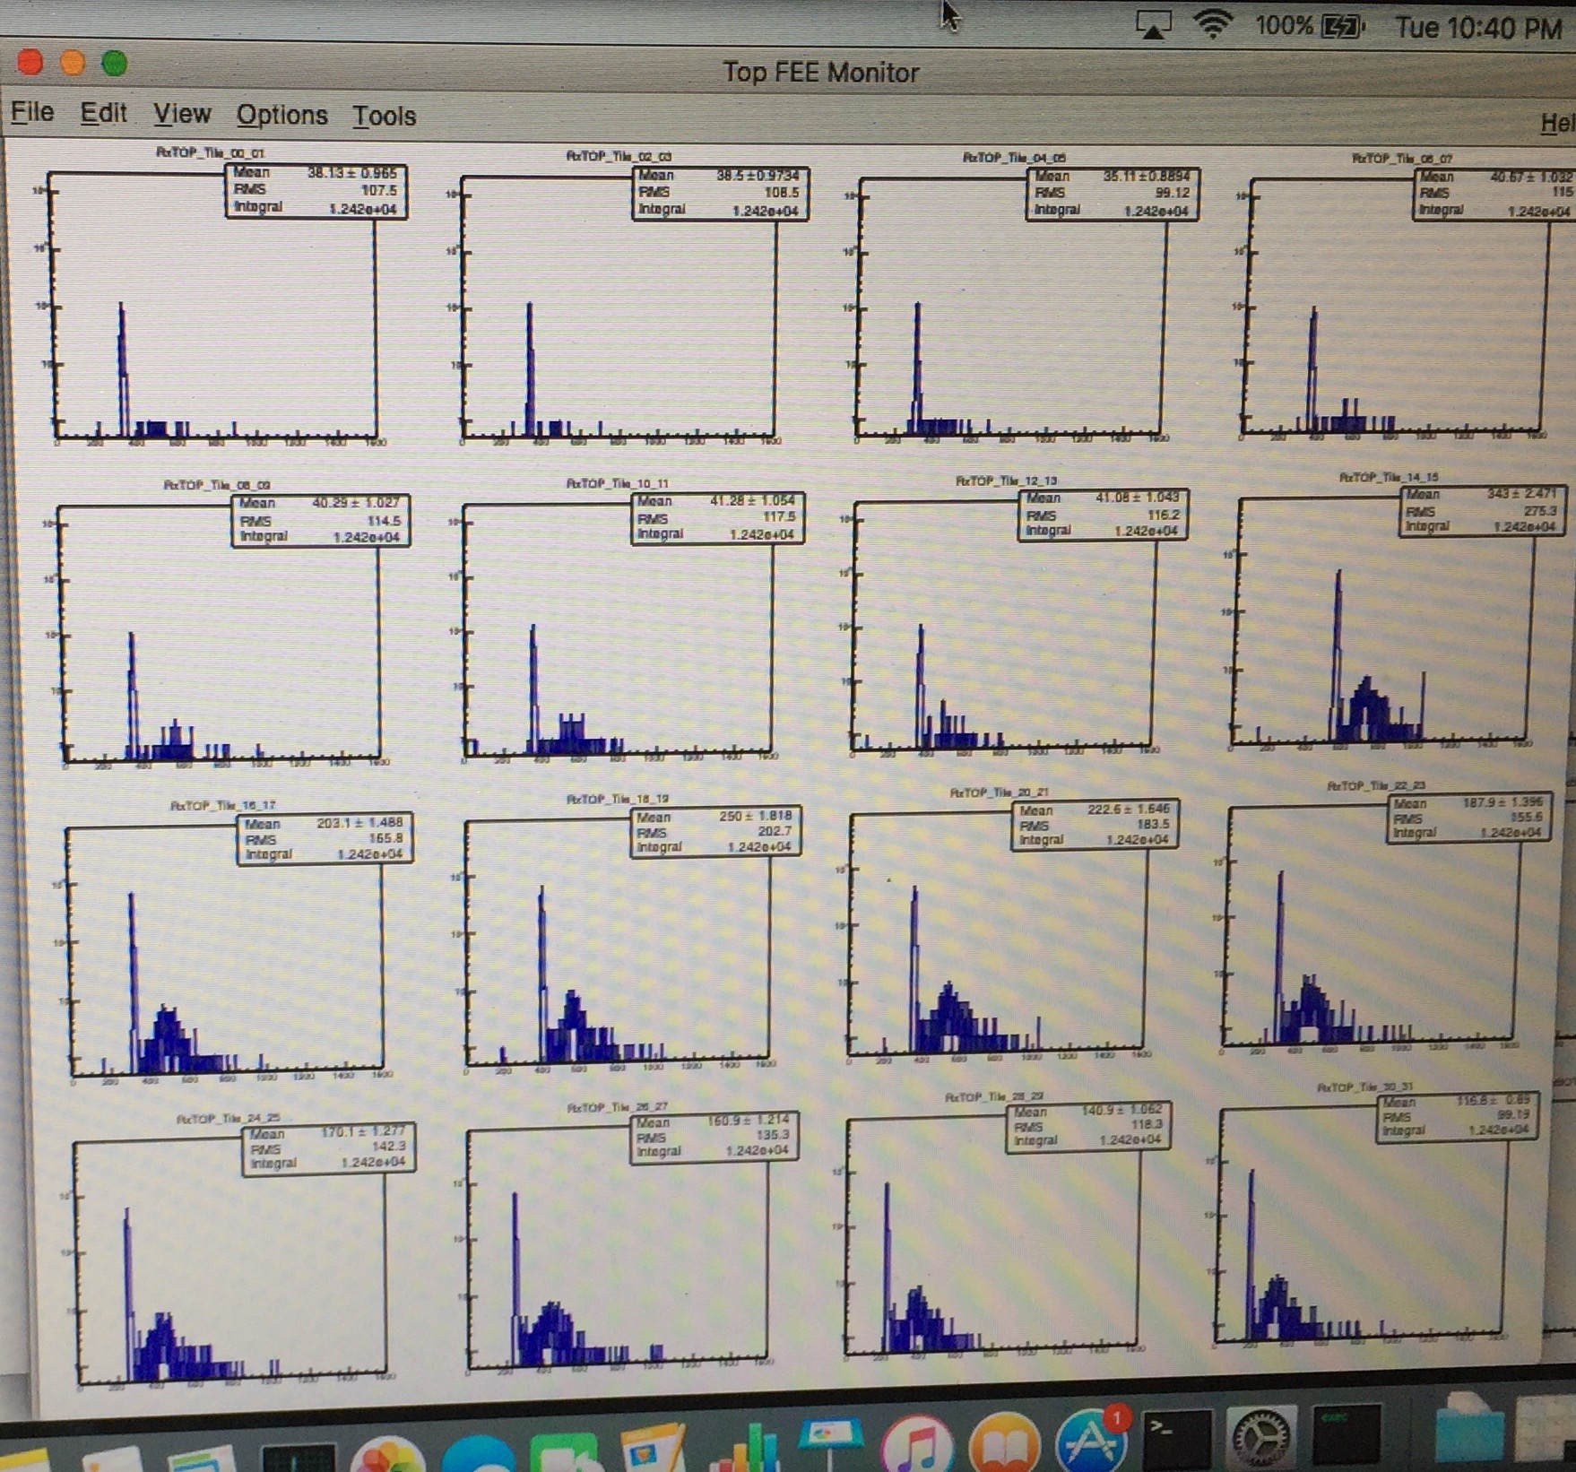Click the Wi-Fi status icon
Image resolution: width=1576 pixels, height=1472 pixels.
coord(1212,25)
